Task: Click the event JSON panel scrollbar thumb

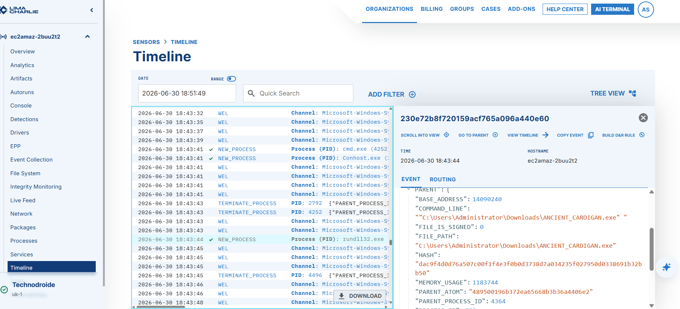Action: 651,249
